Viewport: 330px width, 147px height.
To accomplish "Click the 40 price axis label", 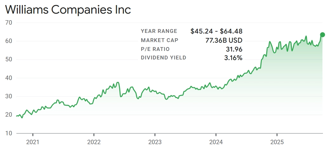I will [x=9, y=78].
